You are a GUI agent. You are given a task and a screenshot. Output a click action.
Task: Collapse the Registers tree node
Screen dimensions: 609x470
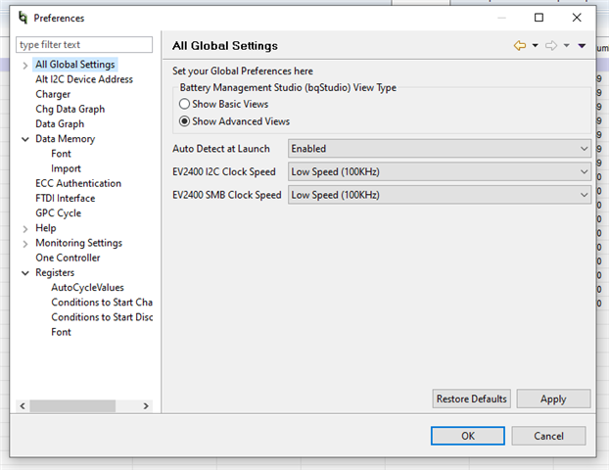pyautogui.click(x=24, y=273)
